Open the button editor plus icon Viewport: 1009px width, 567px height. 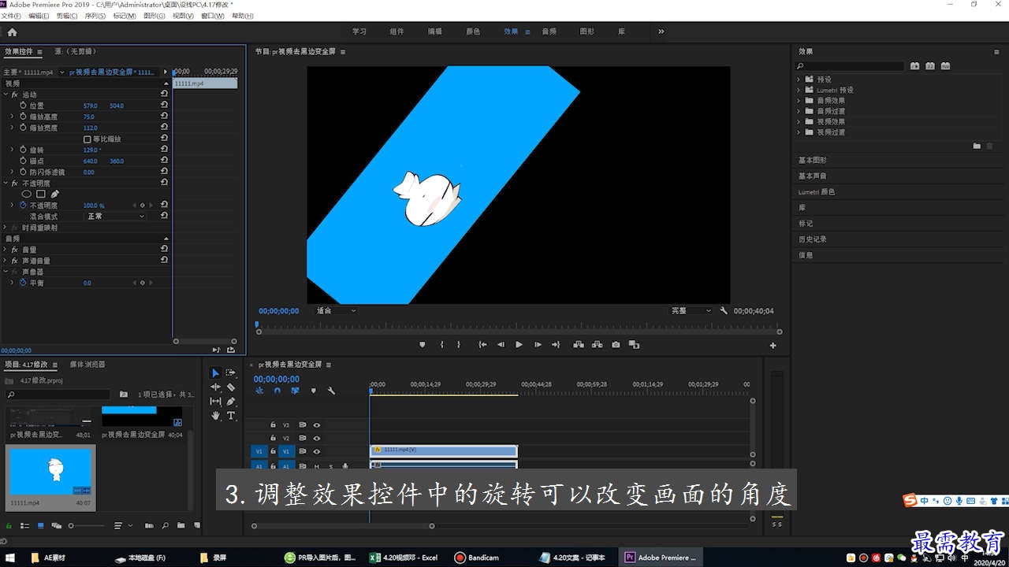pos(773,346)
